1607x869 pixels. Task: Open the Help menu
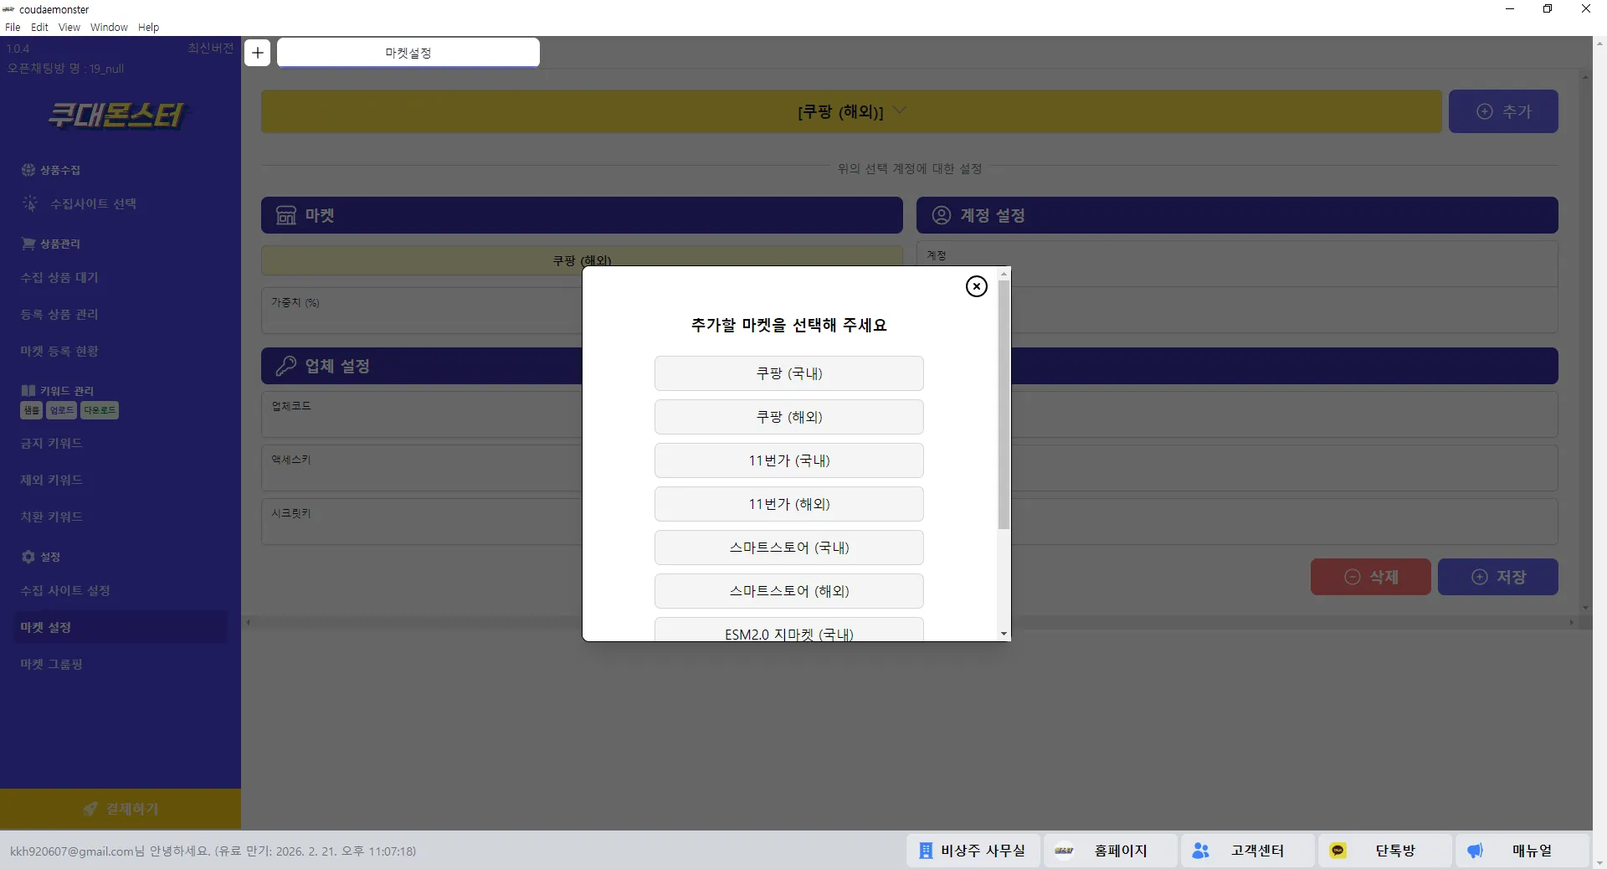[148, 27]
